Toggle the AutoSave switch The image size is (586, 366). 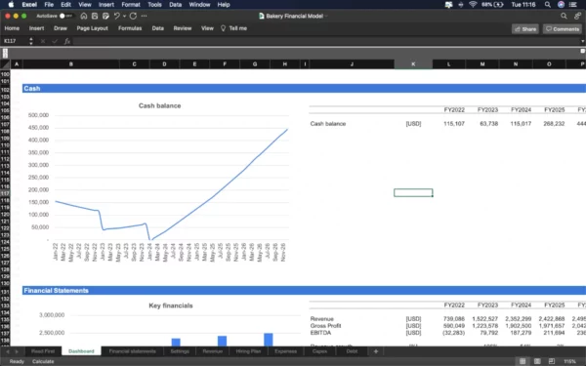(x=65, y=16)
